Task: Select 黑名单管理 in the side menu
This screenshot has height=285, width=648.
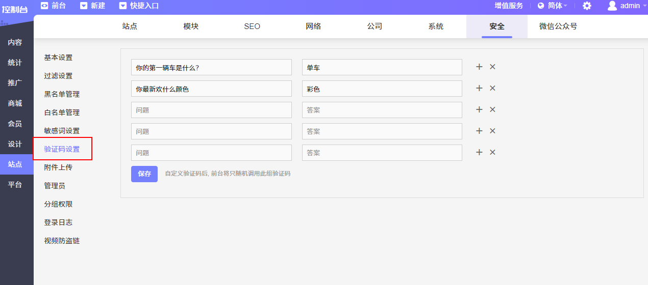Action: [62, 94]
